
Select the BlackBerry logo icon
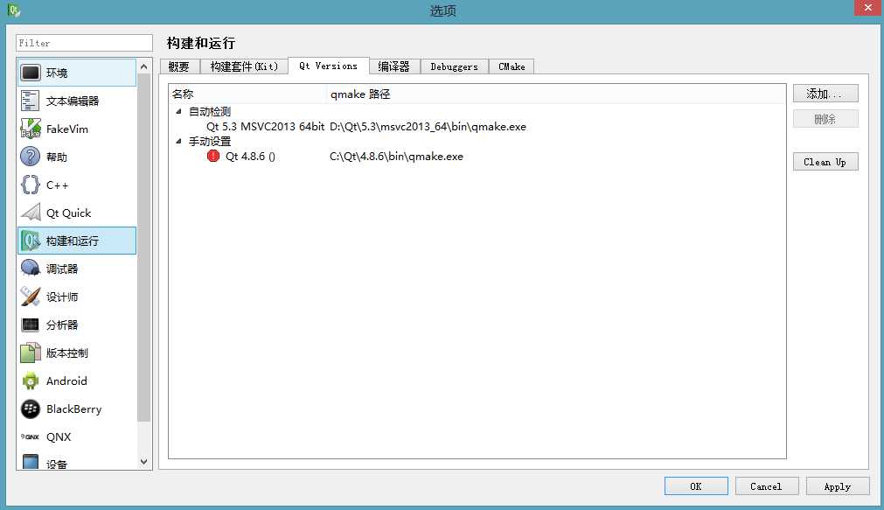(x=31, y=409)
